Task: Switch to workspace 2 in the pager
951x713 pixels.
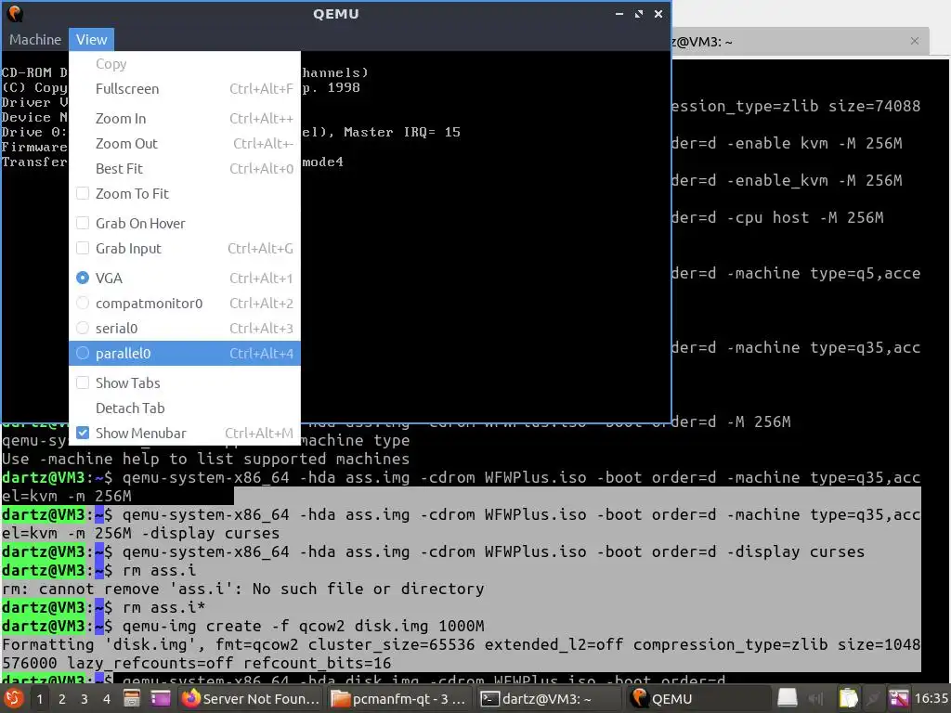Action: tap(62, 699)
